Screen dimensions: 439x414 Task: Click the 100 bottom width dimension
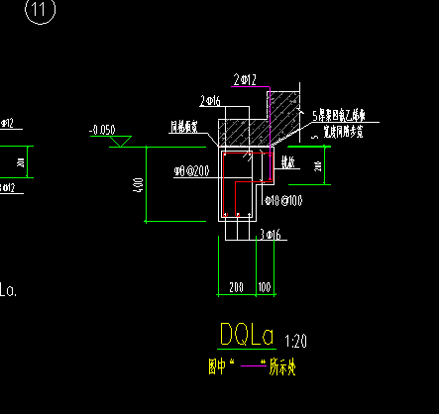(265, 287)
